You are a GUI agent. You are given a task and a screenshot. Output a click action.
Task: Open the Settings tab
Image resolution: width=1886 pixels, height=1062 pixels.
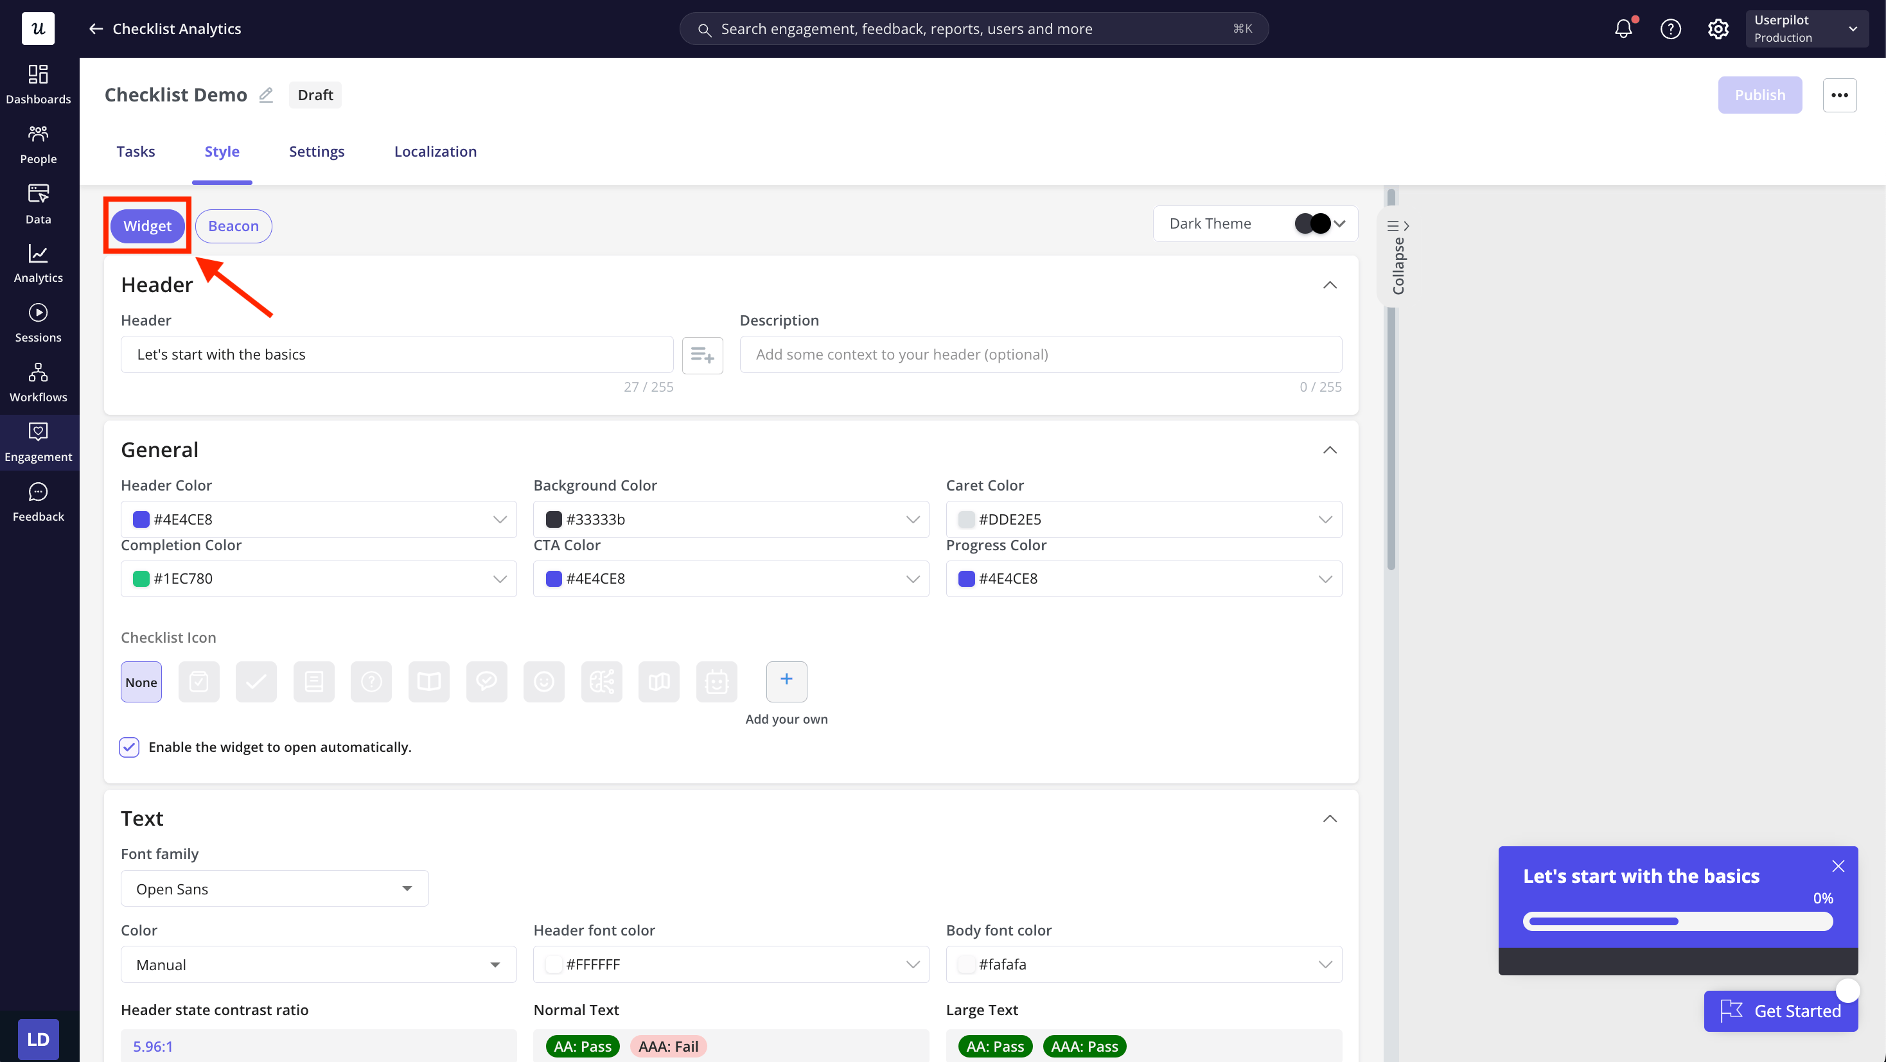pos(316,152)
